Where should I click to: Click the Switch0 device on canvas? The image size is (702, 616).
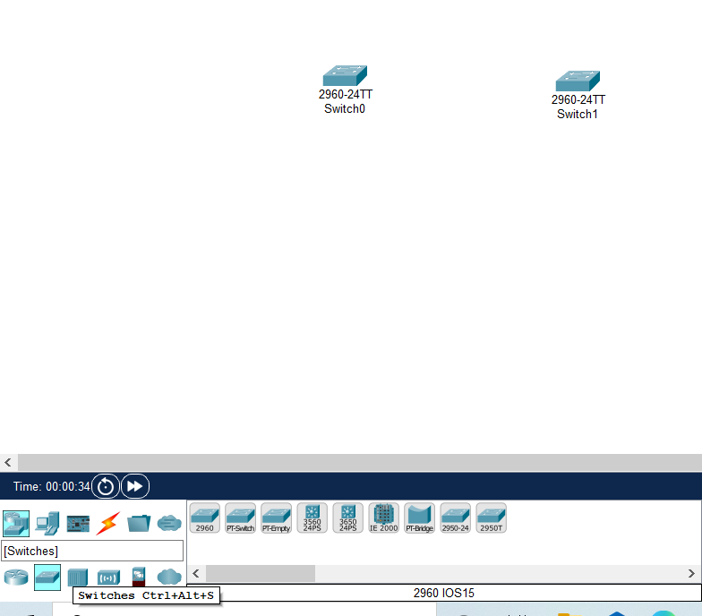(x=345, y=75)
